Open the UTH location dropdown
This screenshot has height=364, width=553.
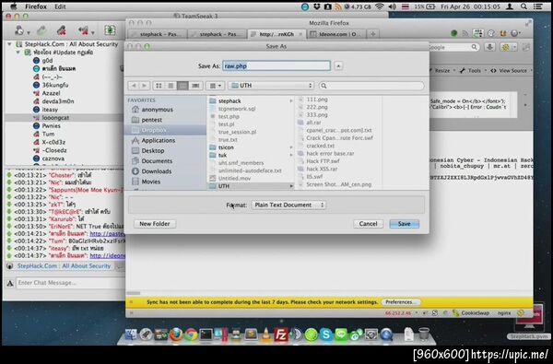click(271, 86)
